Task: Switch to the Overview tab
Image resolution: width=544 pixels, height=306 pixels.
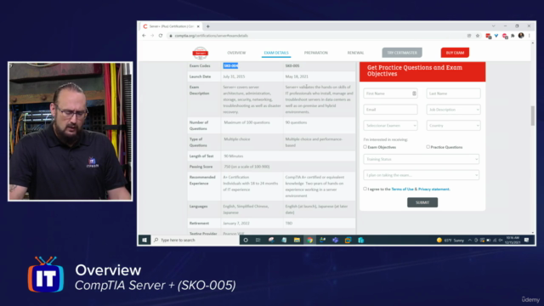Action: point(236,53)
